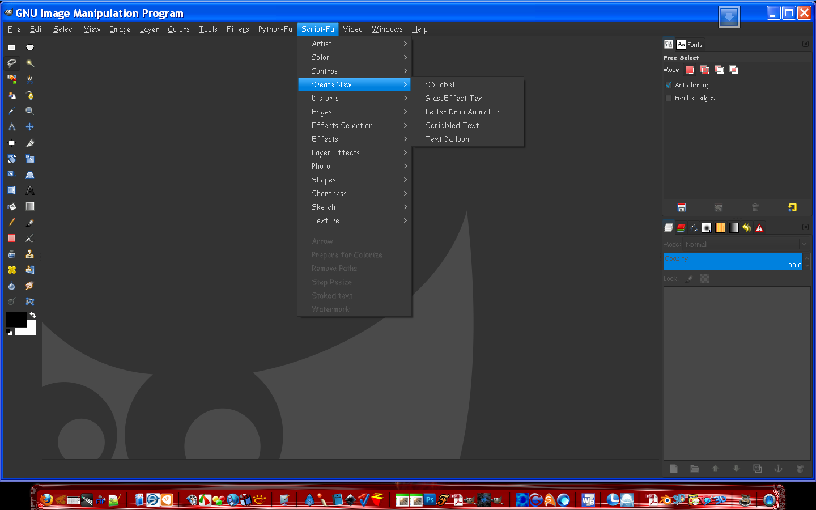Disable the Antialiasing checkbox
Viewport: 816px width, 510px height.
pos(669,85)
